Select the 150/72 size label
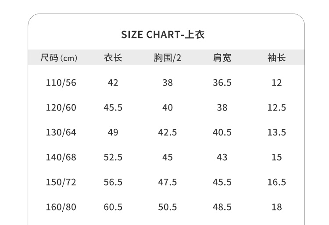This screenshot has width=329, height=225. click(x=61, y=182)
